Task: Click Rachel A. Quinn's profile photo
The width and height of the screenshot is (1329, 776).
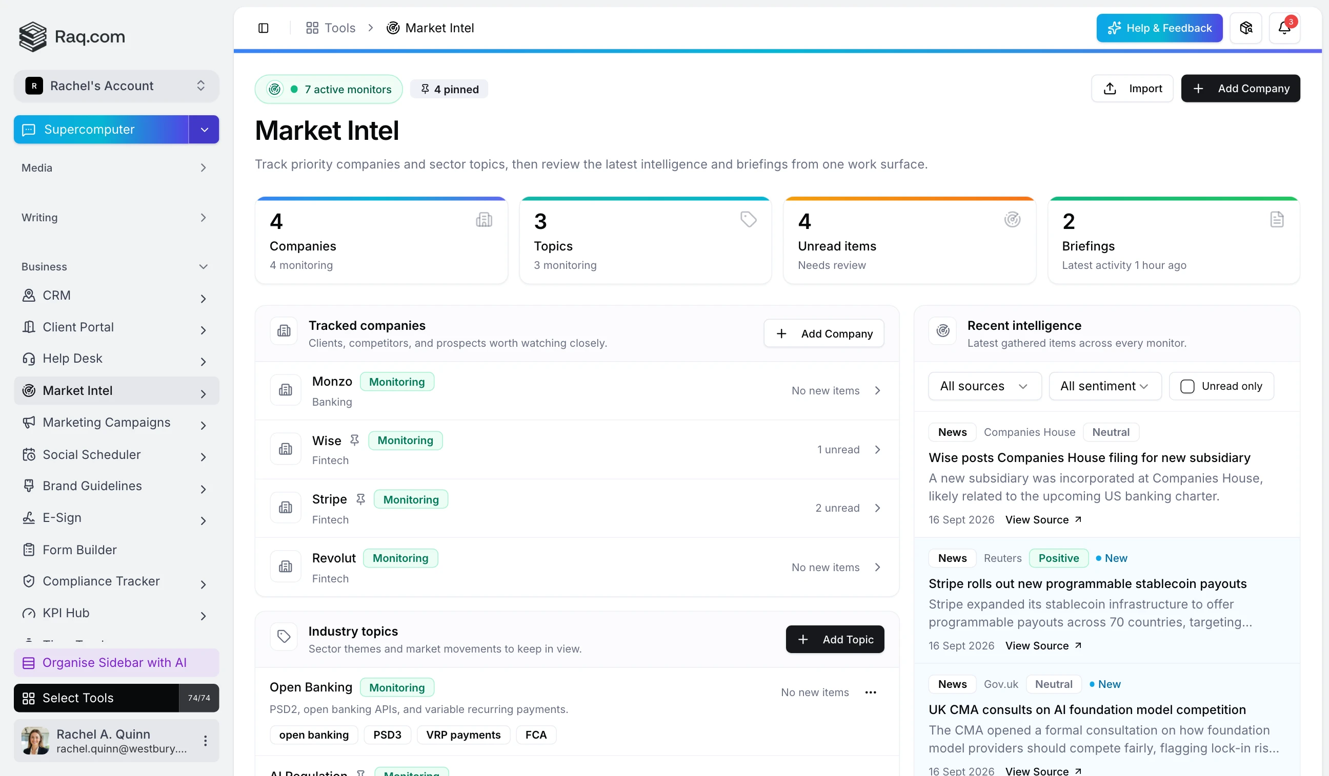Action: (x=35, y=741)
